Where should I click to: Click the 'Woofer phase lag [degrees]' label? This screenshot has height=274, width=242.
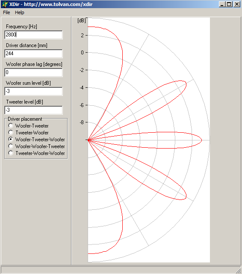point(34,64)
